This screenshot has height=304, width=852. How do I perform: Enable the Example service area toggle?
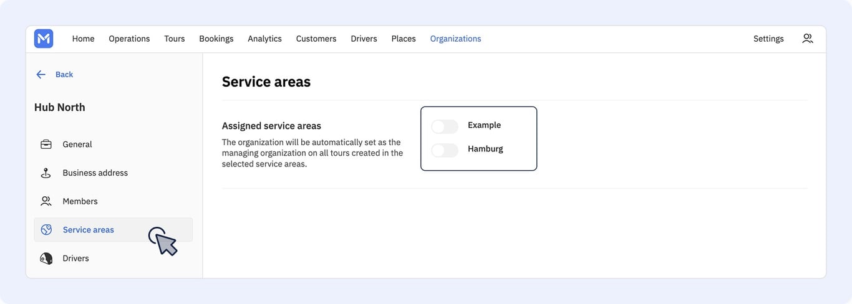[445, 126]
